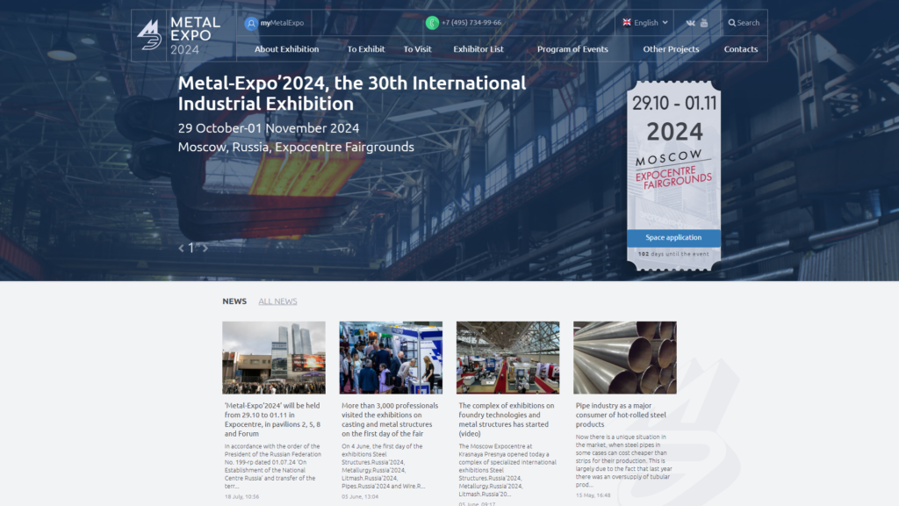The width and height of the screenshot is (899, 506).
Task: Click the myMetalExpo link text
Action: point(282,23)
